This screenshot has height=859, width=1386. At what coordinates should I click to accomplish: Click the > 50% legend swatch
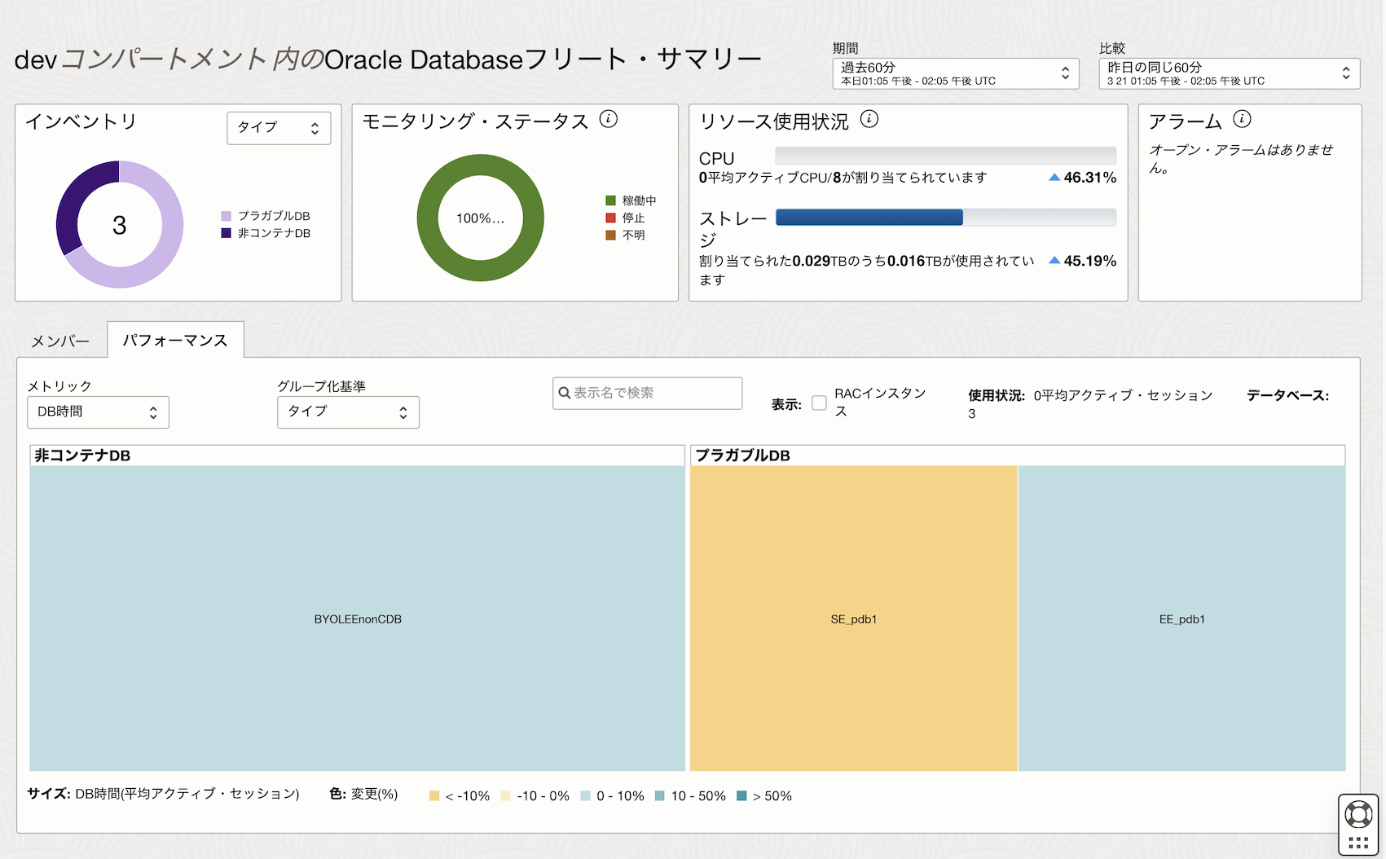tap(741, 795)
